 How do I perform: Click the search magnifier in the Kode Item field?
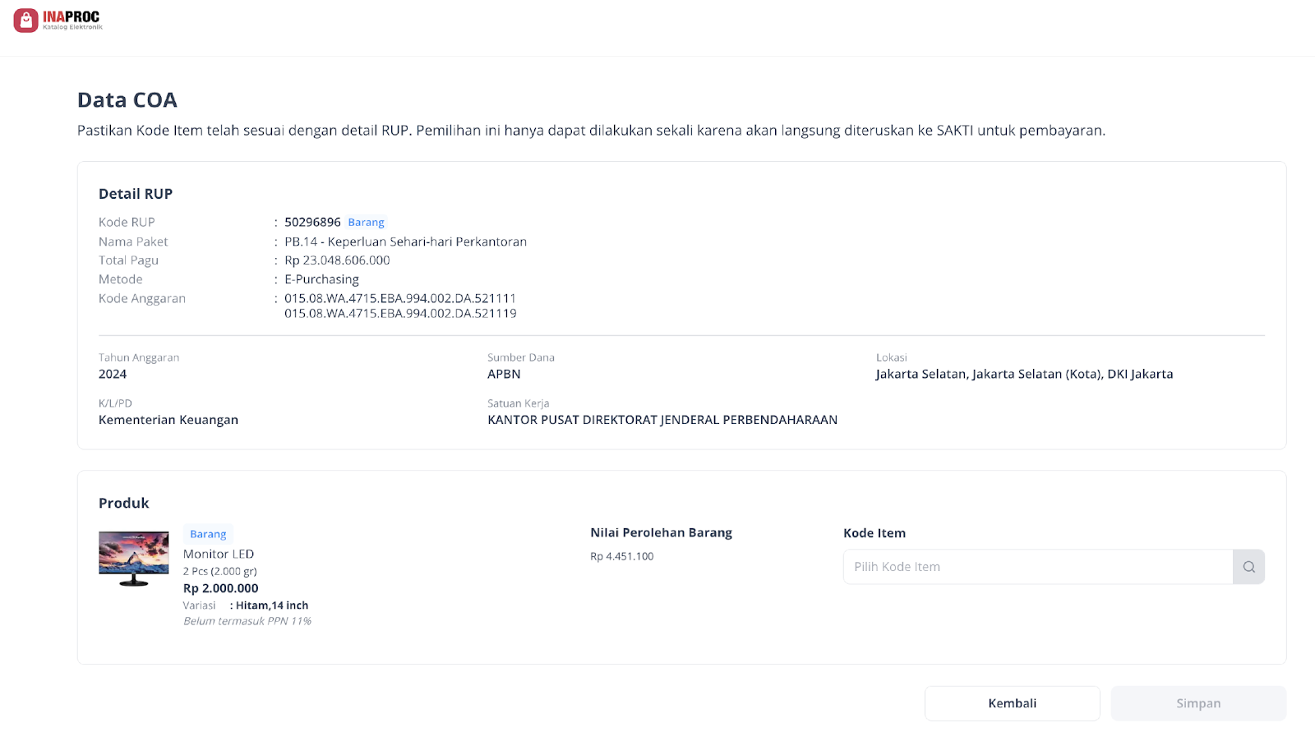1248,566
